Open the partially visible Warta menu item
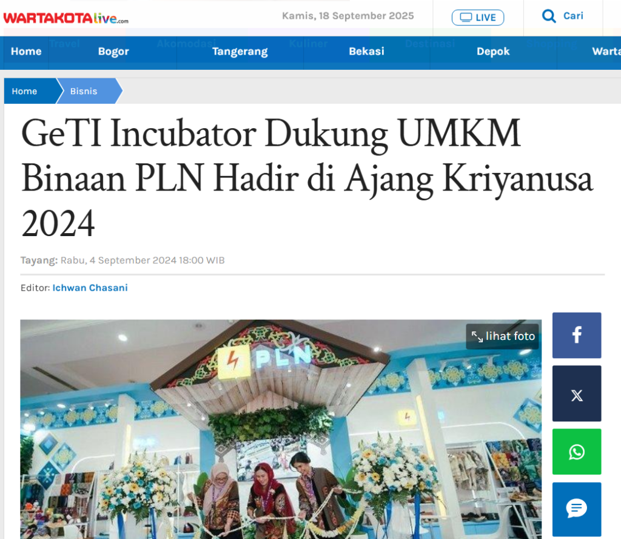The width and height of the screenshot is (621, 539). [606, 52]
